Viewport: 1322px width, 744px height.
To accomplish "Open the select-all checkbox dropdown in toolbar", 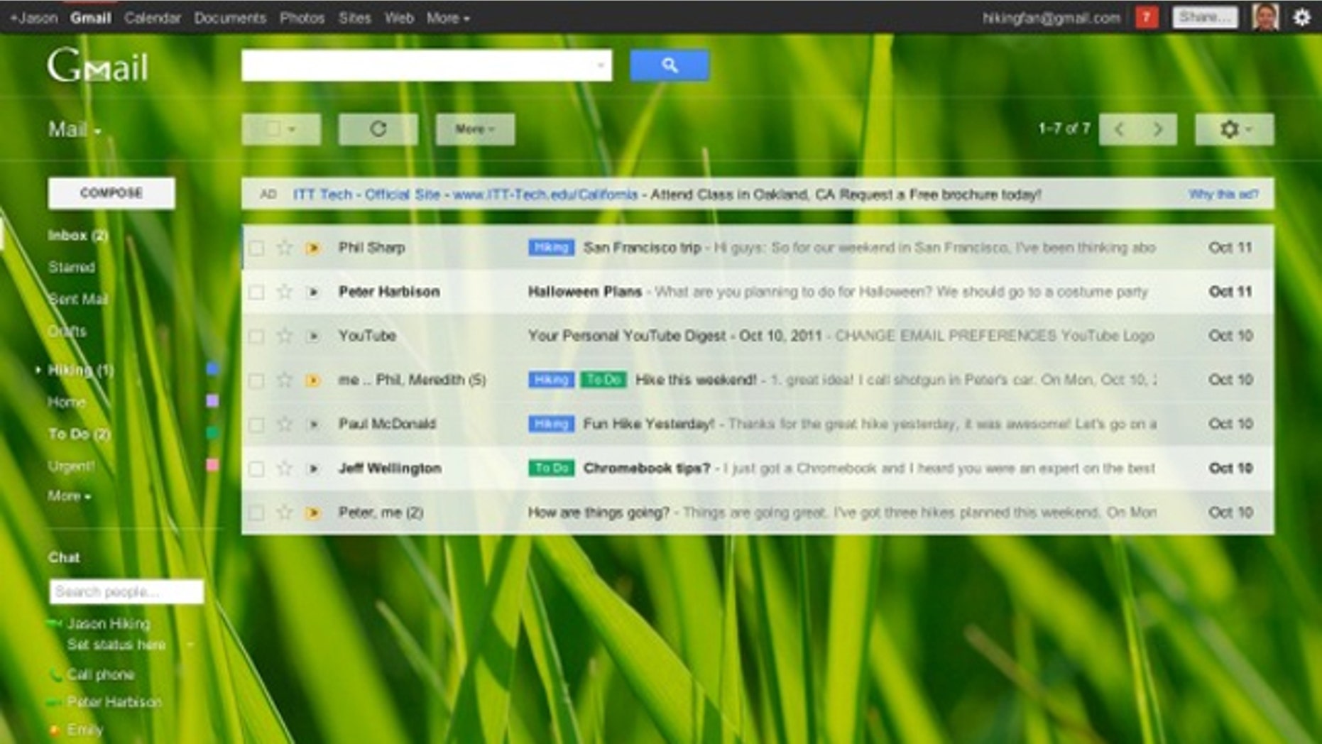I will [x=281, y=129].
